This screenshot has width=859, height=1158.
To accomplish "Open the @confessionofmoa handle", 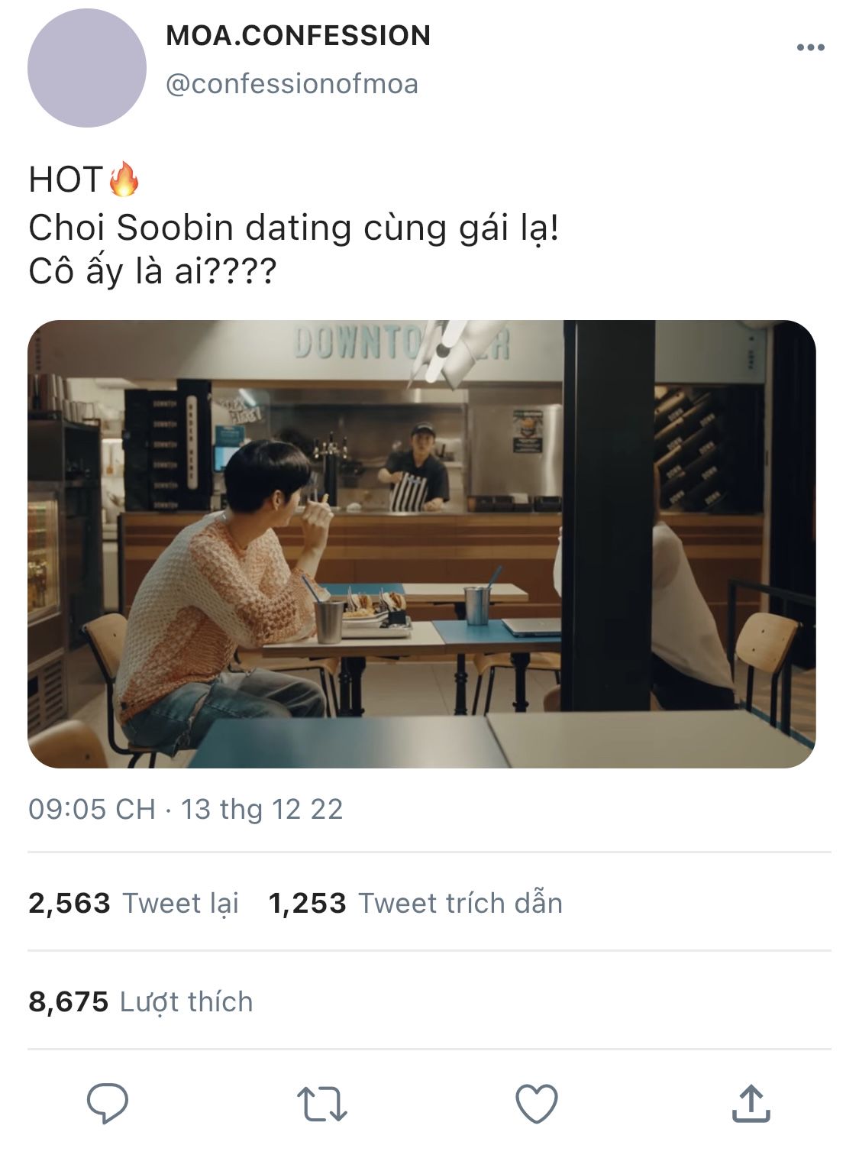I will [292, 84].
